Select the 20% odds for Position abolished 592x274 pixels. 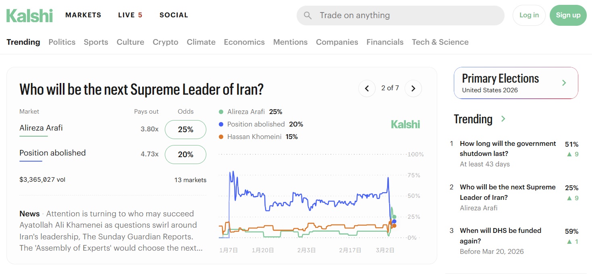[x=185, y=154]
